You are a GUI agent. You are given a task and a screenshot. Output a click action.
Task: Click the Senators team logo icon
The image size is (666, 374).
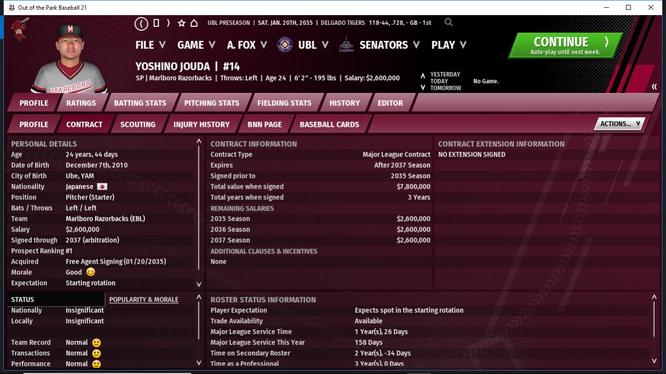coord(346,45)
